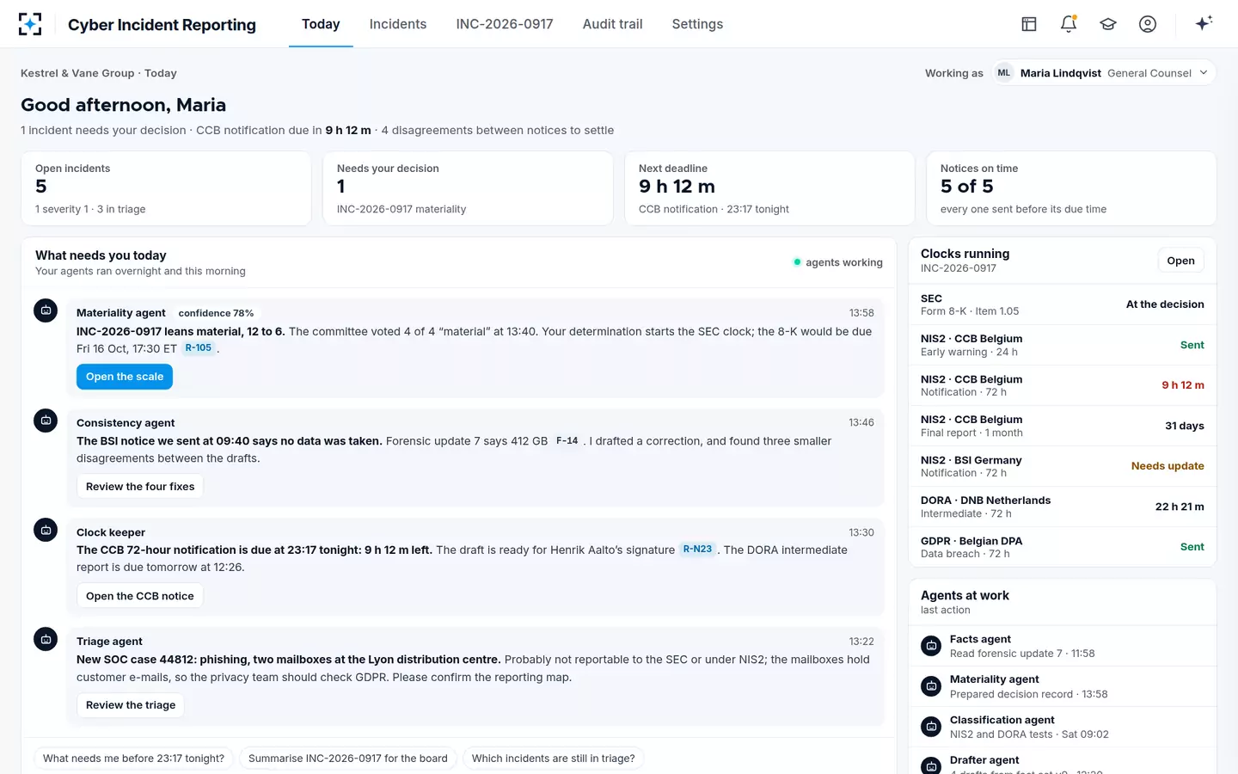1238x774 pixels.
Task: Click the ML avatar badge
Action: (1004, 73)
